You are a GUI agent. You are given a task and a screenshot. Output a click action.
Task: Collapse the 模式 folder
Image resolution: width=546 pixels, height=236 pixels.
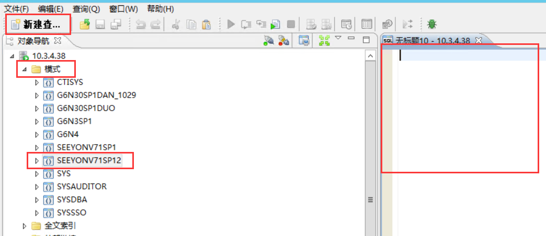pos(25,69)
